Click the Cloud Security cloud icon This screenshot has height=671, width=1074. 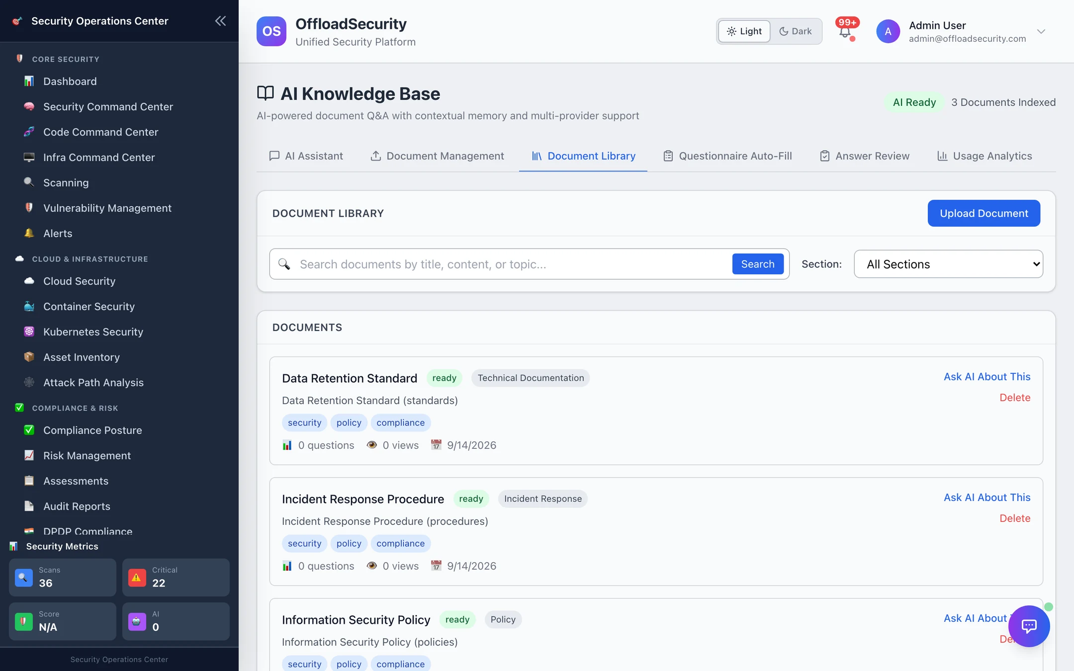pyautogui.click(x=29, y=281)
